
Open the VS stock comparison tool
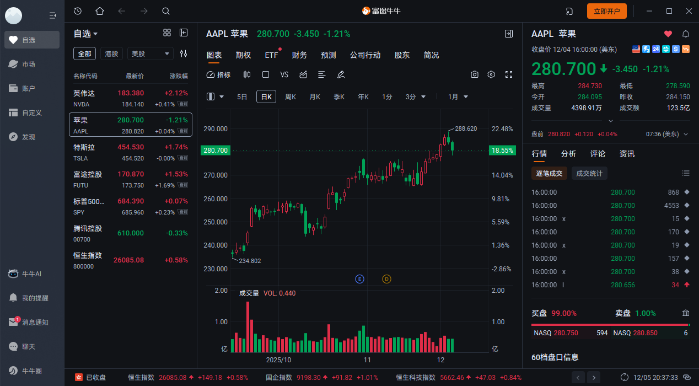click(284, 74)
